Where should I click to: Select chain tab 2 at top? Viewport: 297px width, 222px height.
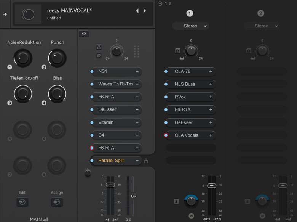click(170, 3)
